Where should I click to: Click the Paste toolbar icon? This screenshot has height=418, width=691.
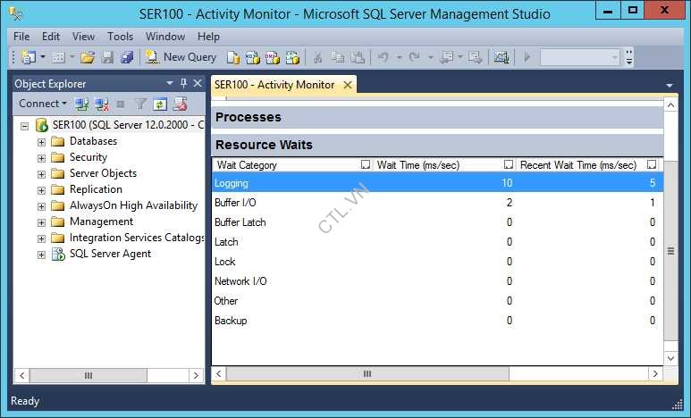point(358,57)
